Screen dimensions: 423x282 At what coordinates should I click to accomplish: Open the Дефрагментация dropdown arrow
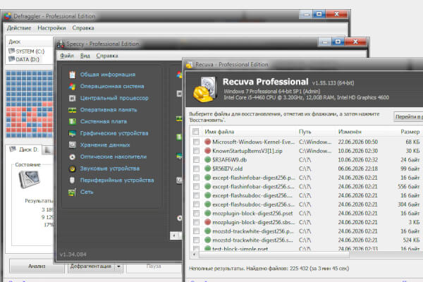coord(118,266)
